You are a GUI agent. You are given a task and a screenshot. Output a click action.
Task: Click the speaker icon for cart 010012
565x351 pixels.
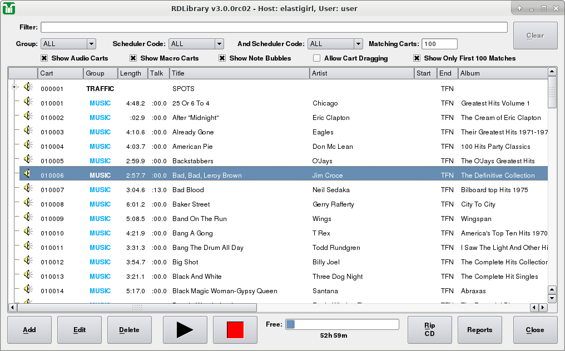coord(28,262)
